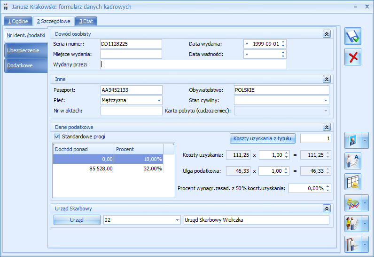Click the Koszty uzyskania 111,25 base value
This screenshot has height=257, width=374.
click(238, 155)
